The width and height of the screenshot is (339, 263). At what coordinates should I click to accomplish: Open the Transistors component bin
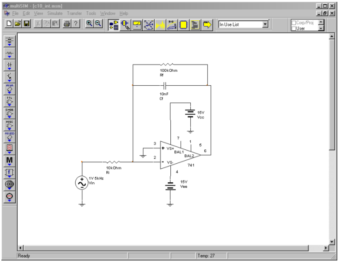(9, 76)
